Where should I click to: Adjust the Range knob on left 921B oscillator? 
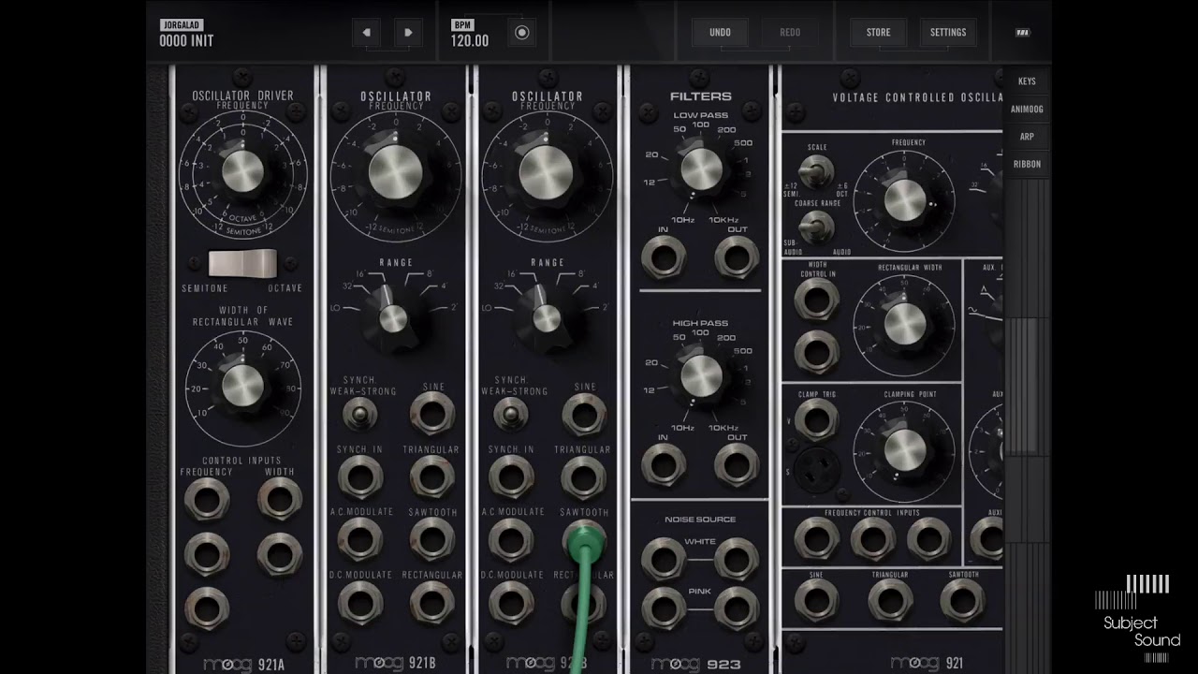(x=394, y=319)
